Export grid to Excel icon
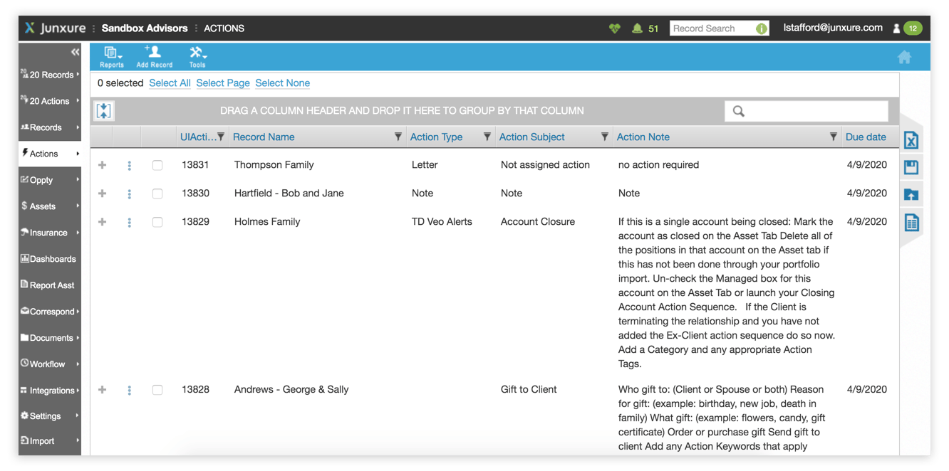The height and width of the screenshot is (471, 949). click(x=911, y=140)
